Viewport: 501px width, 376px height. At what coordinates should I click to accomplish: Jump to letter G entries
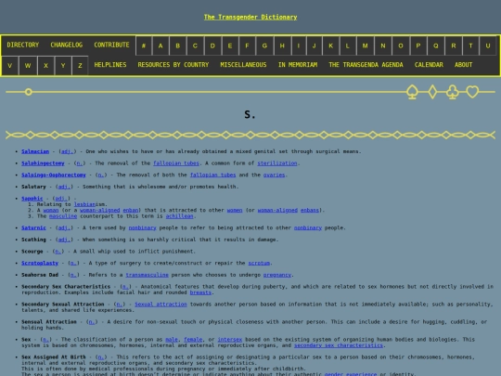click(x=264, y=45)
